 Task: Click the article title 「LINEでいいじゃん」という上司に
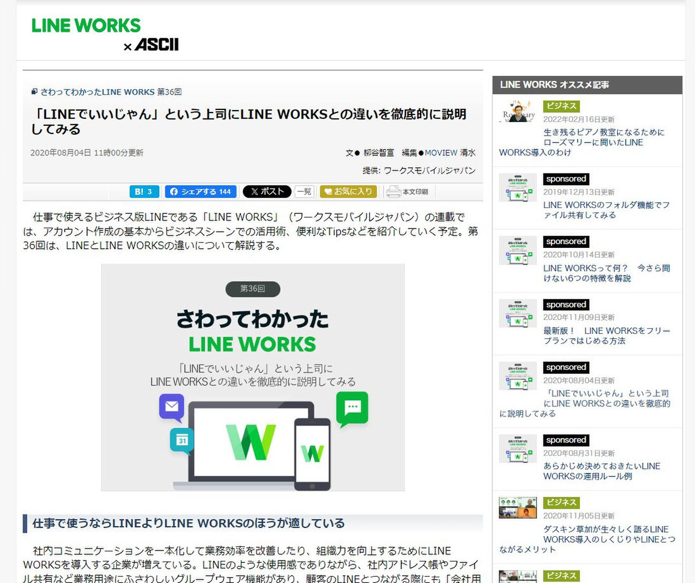coord(249,121)
